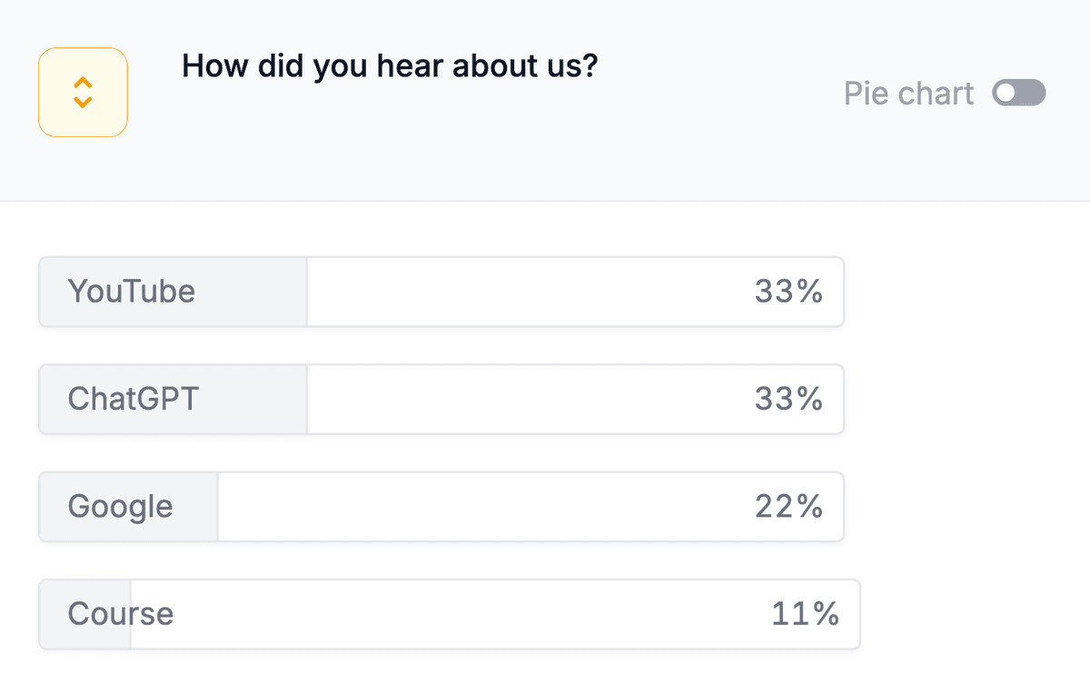Click the orange up-down chevron sort icon
The width and height of the screenshot is (1090, 694).
[x=83, y=92]
